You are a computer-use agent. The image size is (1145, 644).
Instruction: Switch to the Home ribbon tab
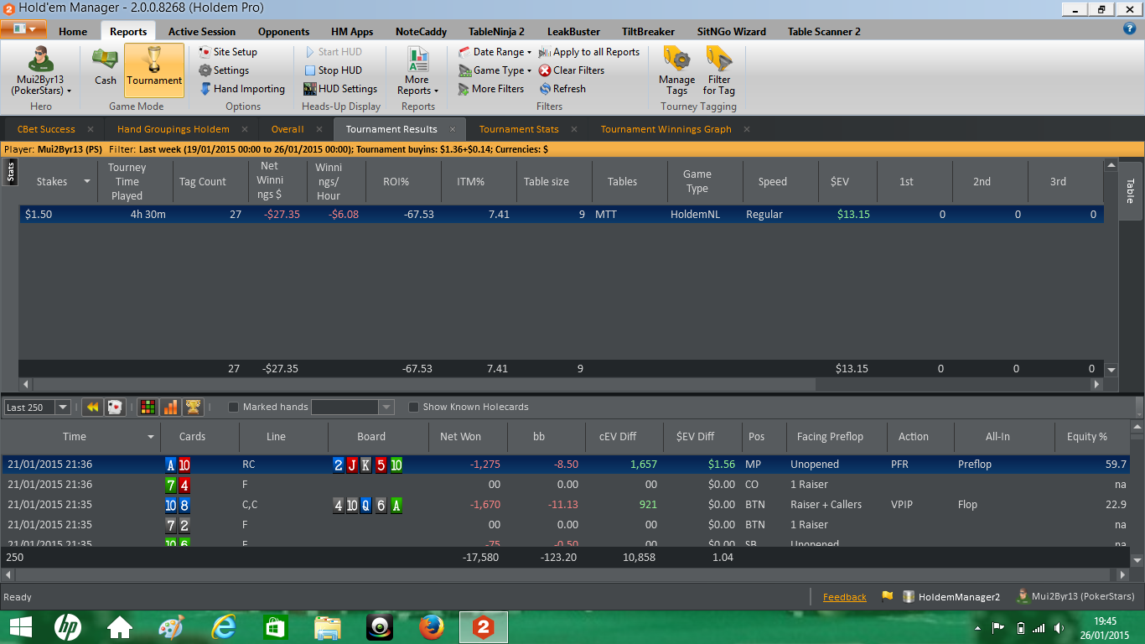(73, 32)
